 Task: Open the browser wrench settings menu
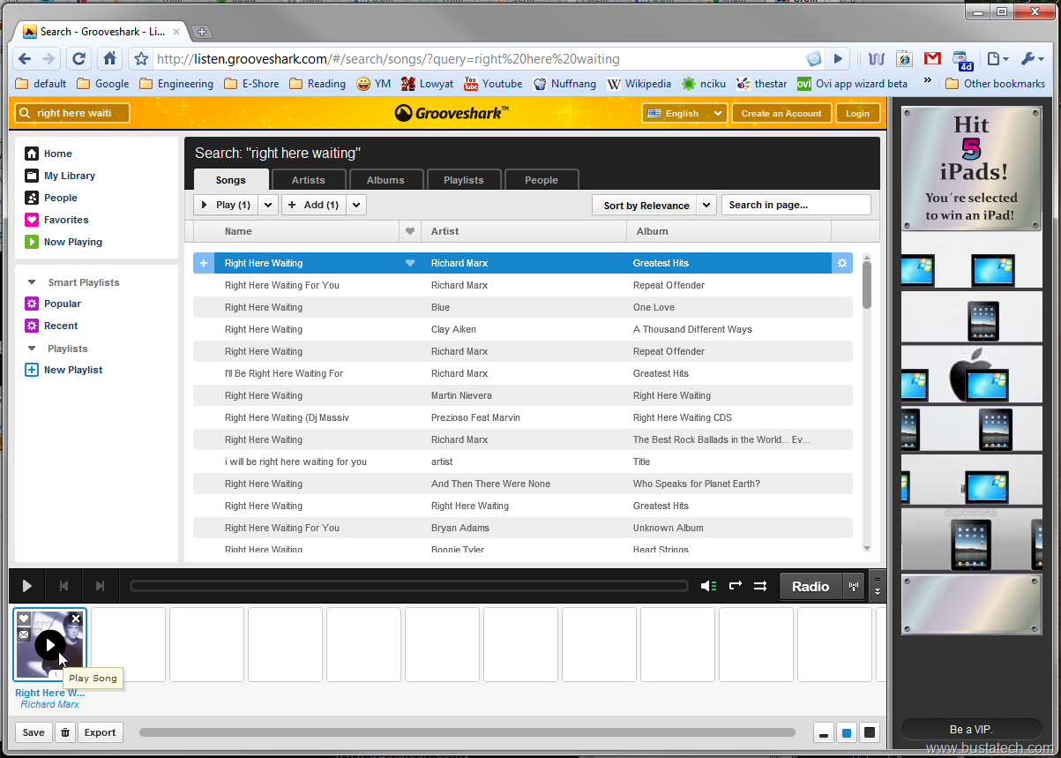(1031, 59)
